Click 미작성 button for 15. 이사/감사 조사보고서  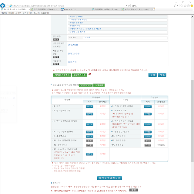89,154
